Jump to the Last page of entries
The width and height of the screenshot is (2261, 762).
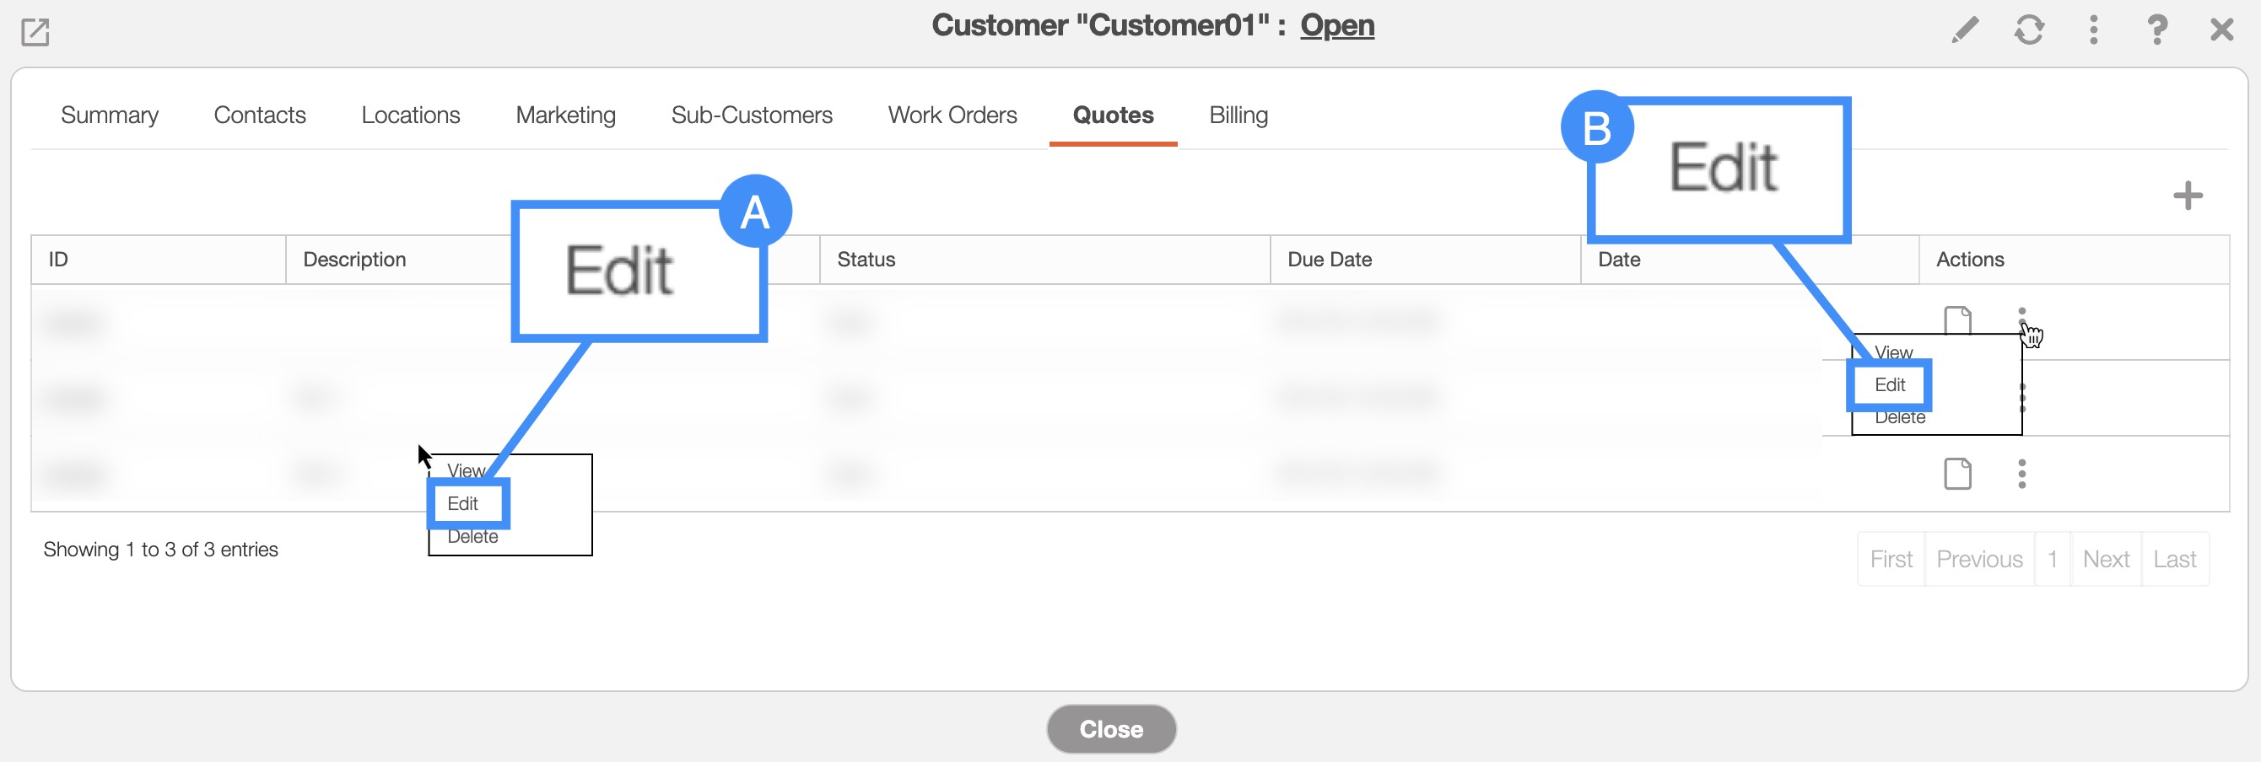[x=2174, y=559]
